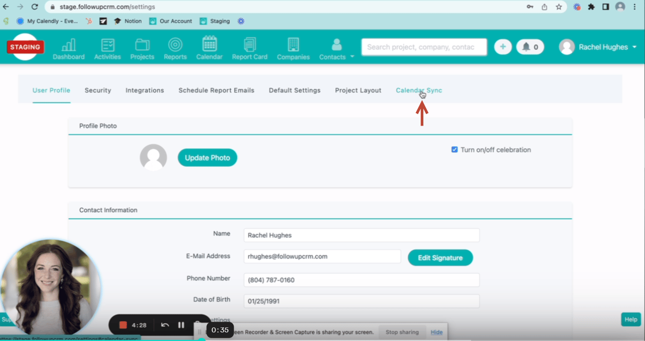The image size is (645, 341).
Task: Pause the screen recording
Action: pyautogui.click(x=181, y=325)
